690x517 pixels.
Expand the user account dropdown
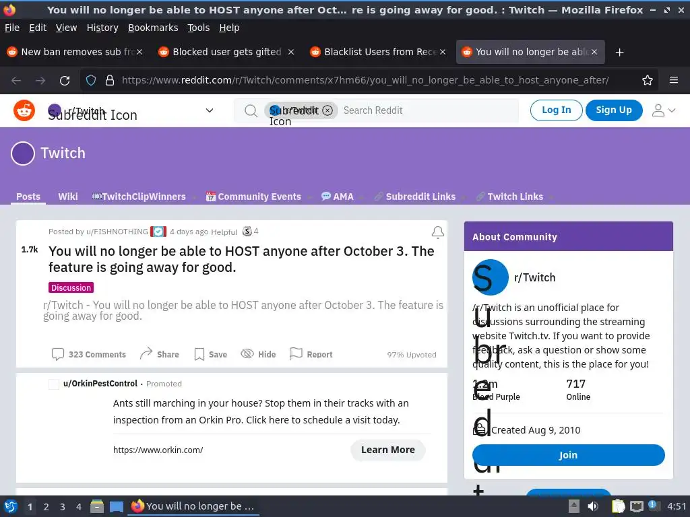(x=664, y=110)
